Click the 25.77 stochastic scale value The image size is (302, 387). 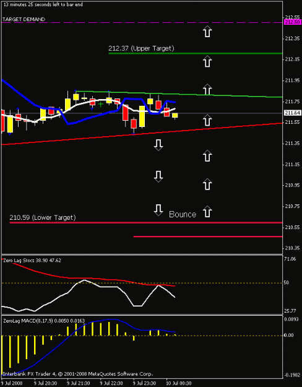tap(290, 310)
